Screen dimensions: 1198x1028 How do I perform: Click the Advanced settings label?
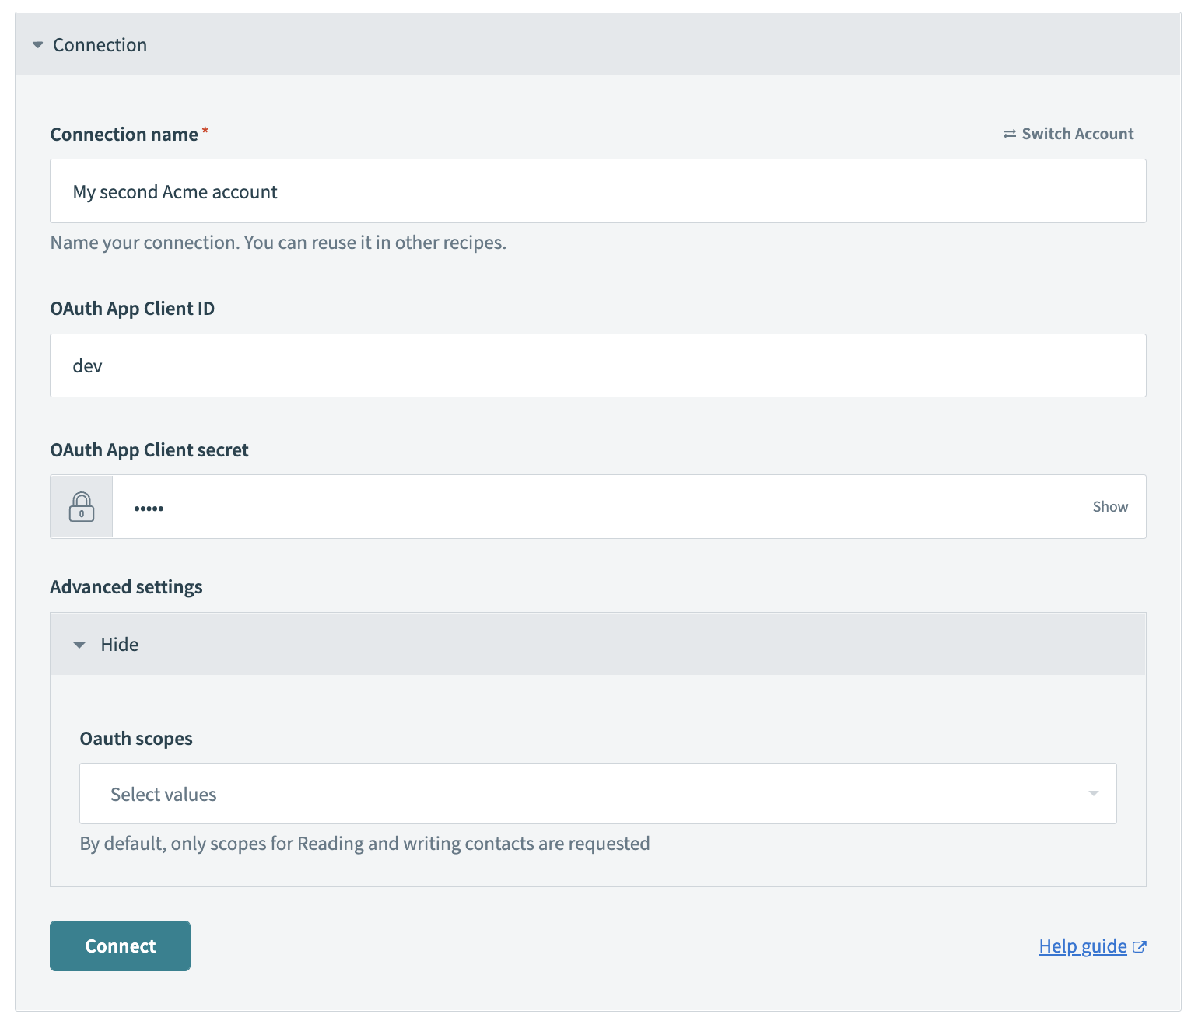pos(126,586)
